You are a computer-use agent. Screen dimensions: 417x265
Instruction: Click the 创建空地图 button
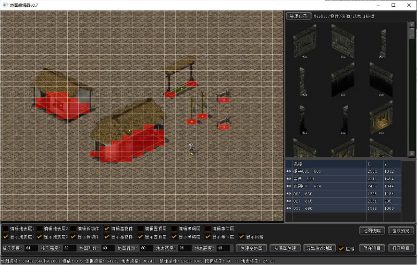point(252,248)
